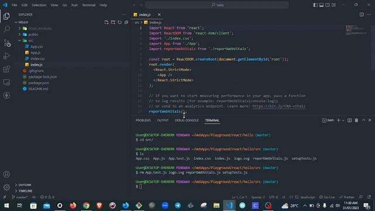Click the command center search box

(217, 5)
